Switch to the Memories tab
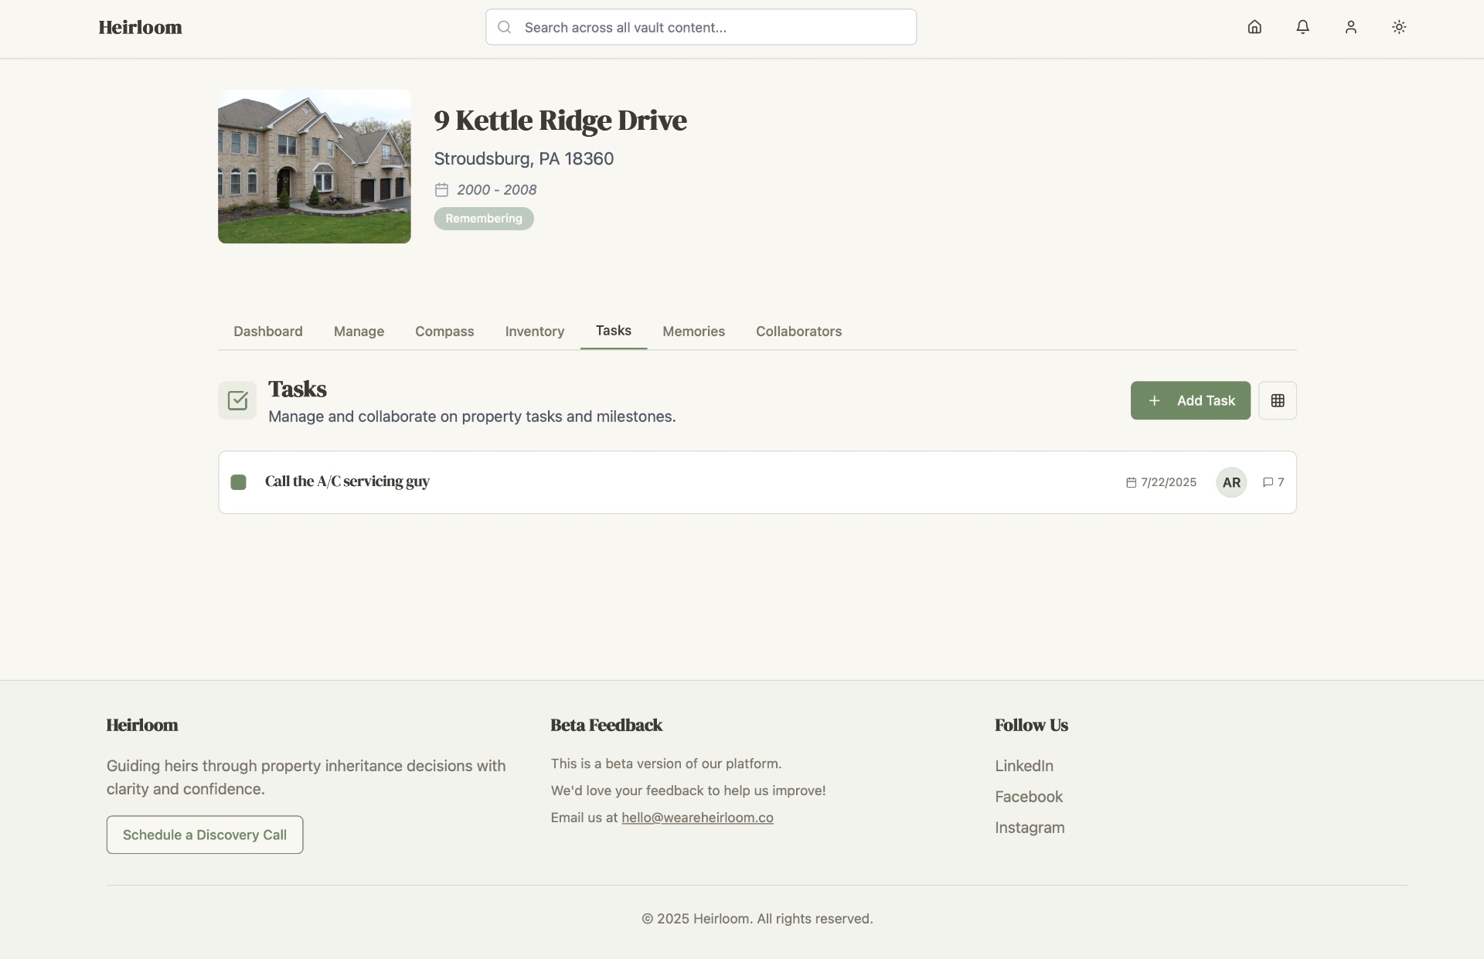Viewport: 1484px width, 959px height. pos(693,332)
